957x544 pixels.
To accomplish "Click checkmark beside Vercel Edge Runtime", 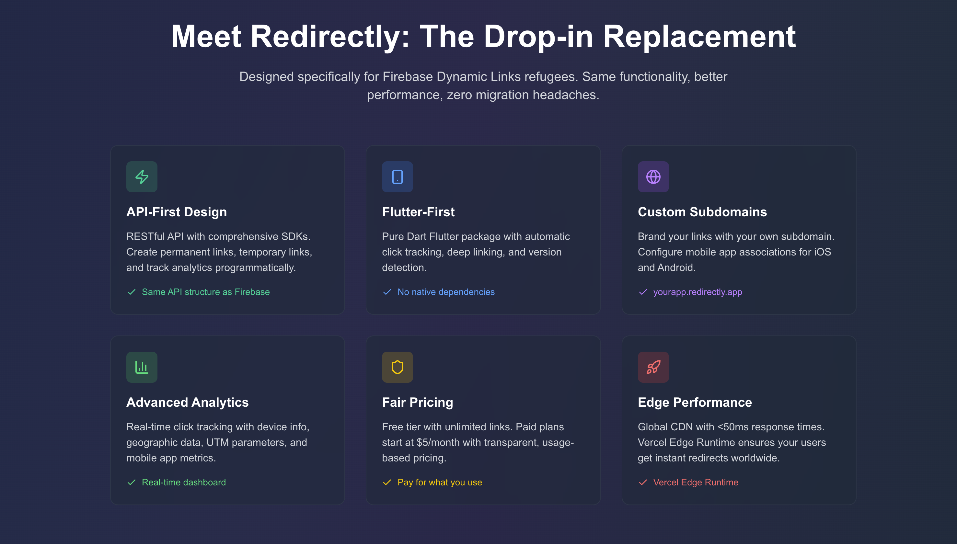I will click(x=643, y=482).
